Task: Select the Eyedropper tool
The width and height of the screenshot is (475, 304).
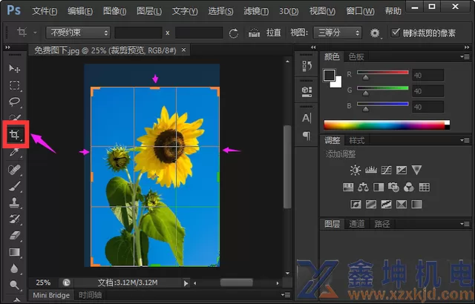Action: coord(15,152)
